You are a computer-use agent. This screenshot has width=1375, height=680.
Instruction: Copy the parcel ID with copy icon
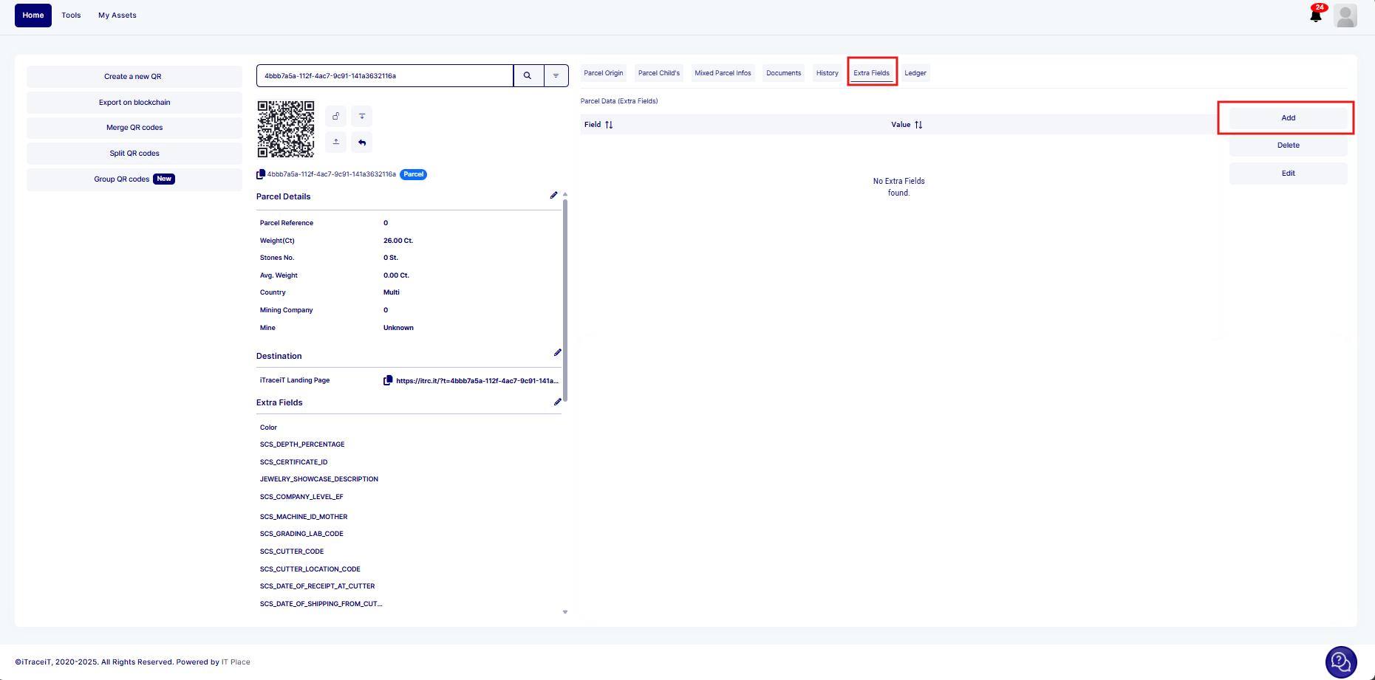pyautogui.click(x=261, y=175)
